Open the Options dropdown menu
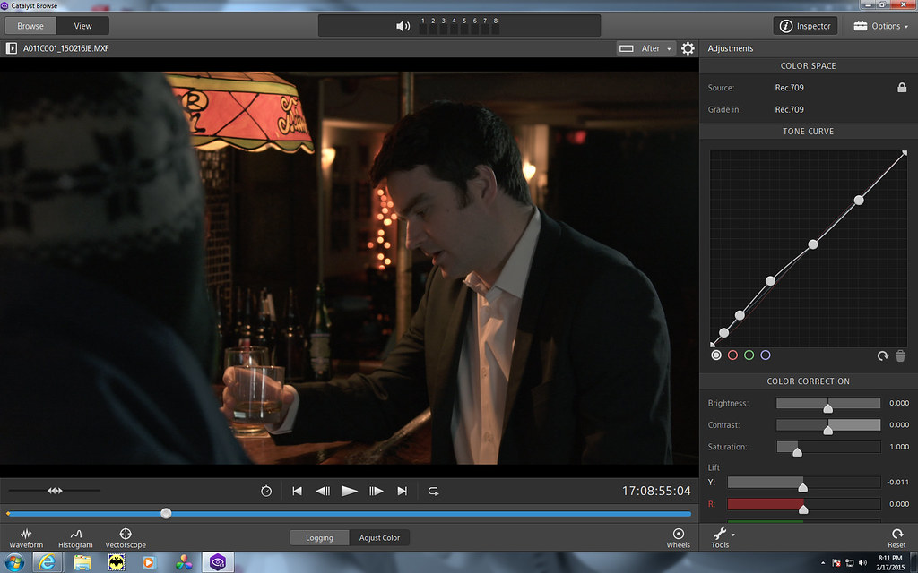The width and height of the screenshot is (918, 573). (x=881, y=26)
